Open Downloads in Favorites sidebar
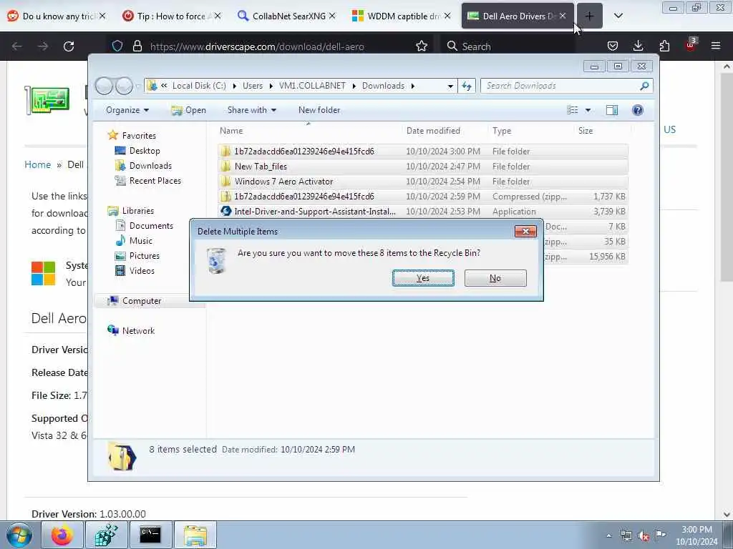 [x=150, y=166]
